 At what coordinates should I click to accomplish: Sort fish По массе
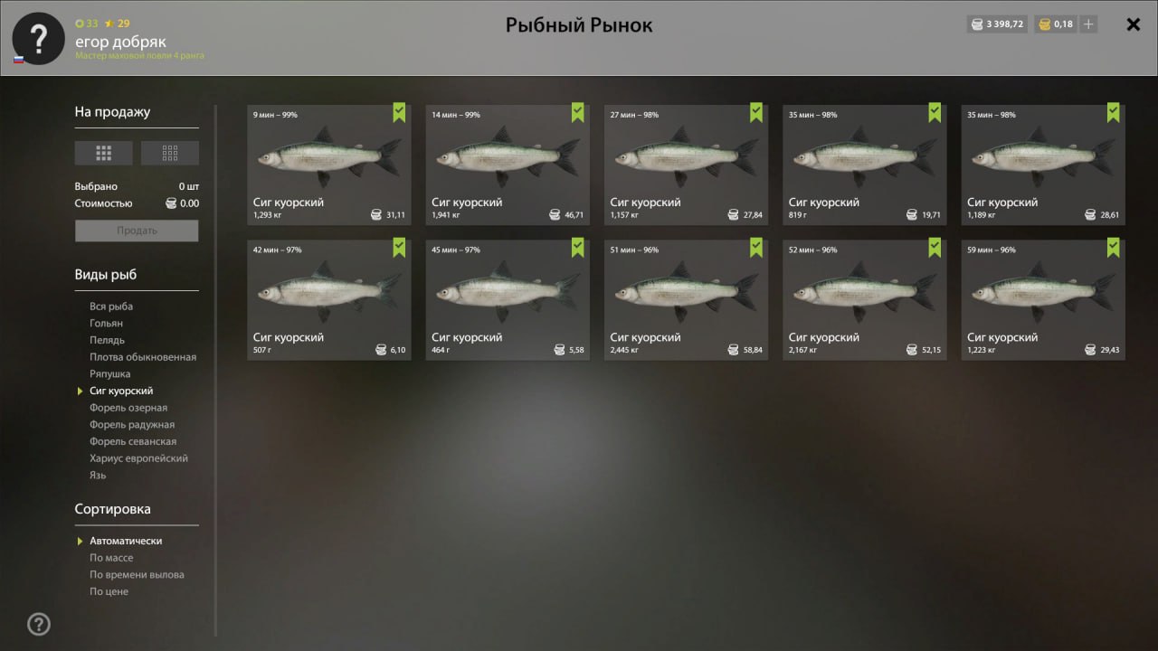pyautogui.click(x=111, y=558)
